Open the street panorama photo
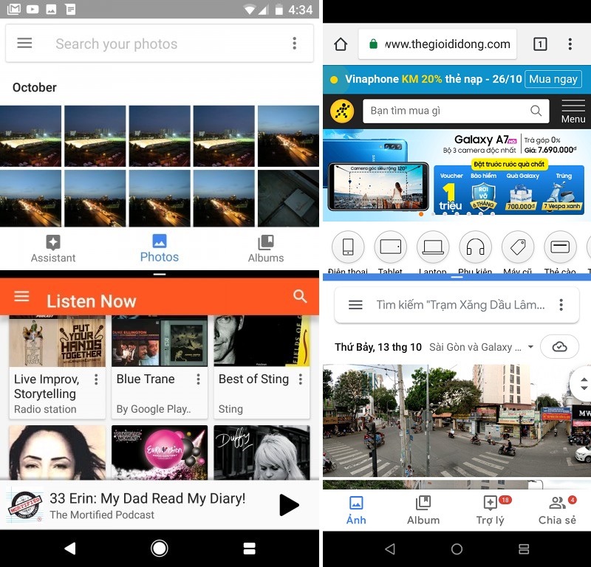The height and width of the screenshot is (567, 591). pos(457,420)
